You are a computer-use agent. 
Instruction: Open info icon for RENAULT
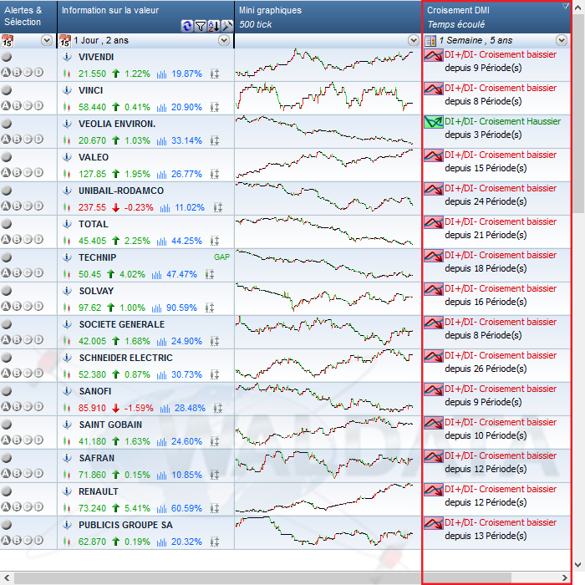[x=67, y=491]
